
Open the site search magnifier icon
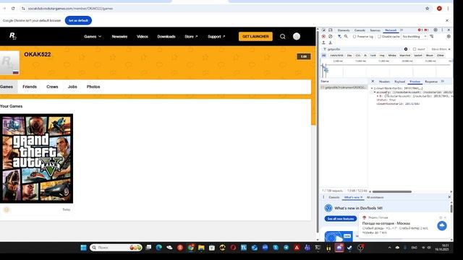point(283,37)
